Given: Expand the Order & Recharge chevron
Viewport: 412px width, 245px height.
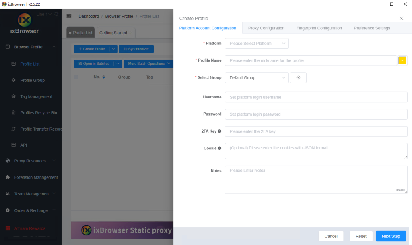Looking at the screenshot, I should (54, 210).
